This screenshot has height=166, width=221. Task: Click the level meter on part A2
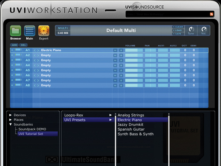tap(18, 55)
